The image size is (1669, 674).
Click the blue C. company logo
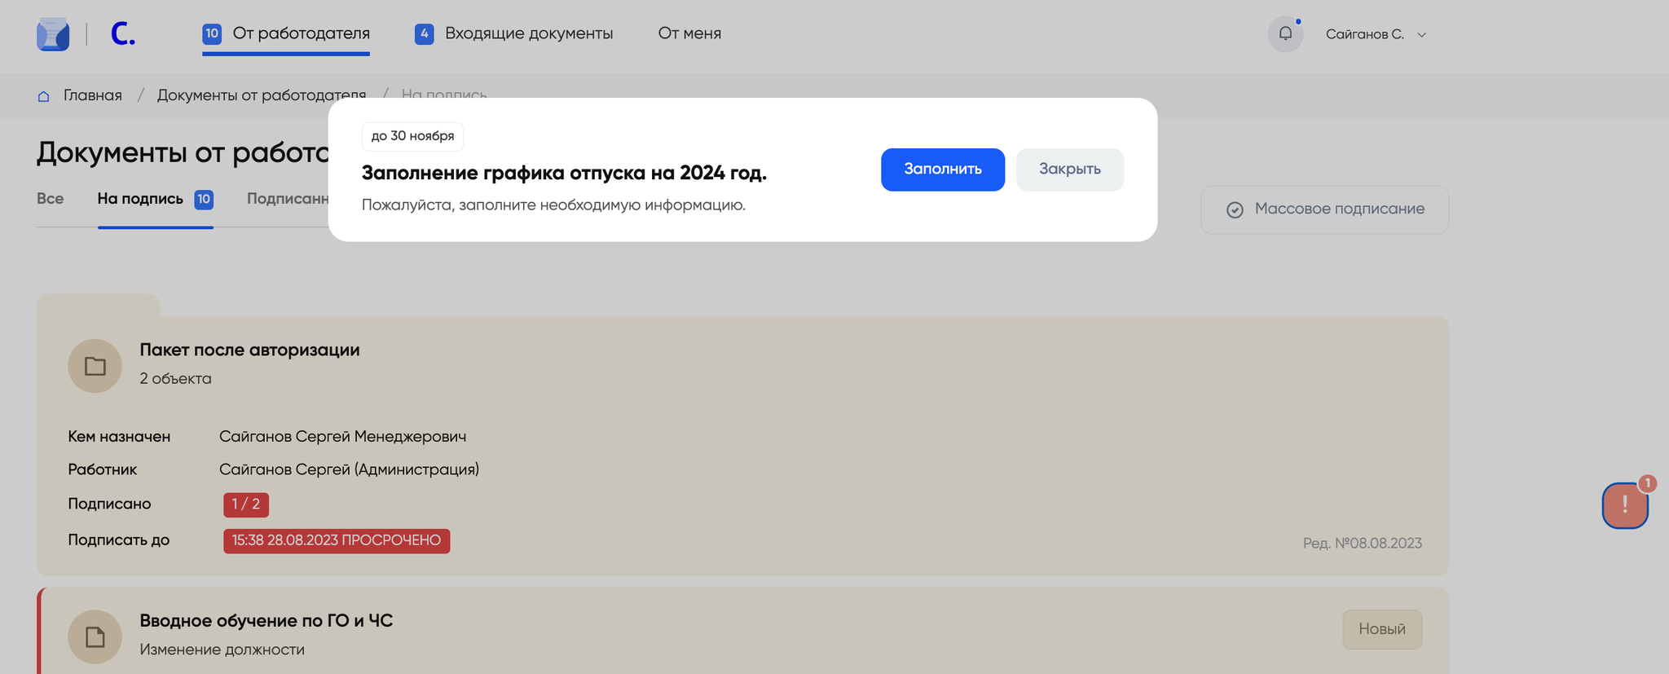click(122, 34)
